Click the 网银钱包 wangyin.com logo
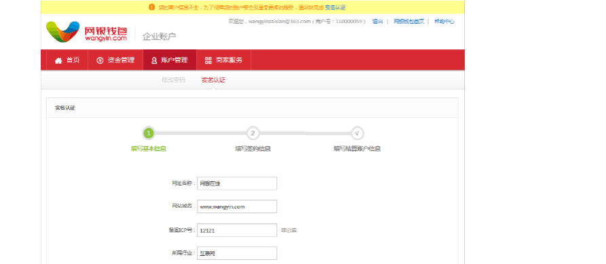Viewport: 606px width, 264px height. 86,32
